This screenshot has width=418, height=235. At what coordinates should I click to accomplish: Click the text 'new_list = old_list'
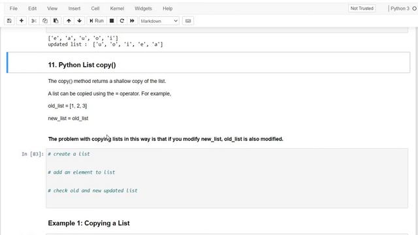[x=68, y=118]
